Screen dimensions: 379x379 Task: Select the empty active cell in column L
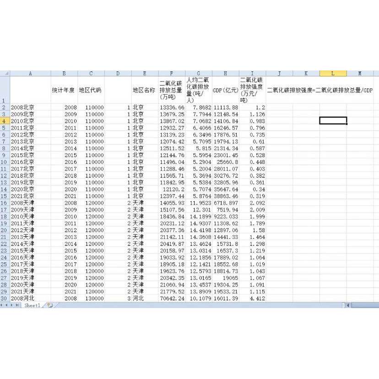(x=333, y=121)
